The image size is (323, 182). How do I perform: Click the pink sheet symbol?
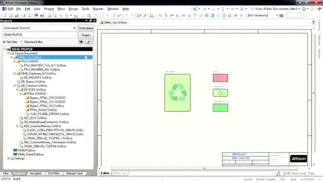[220, 78]
